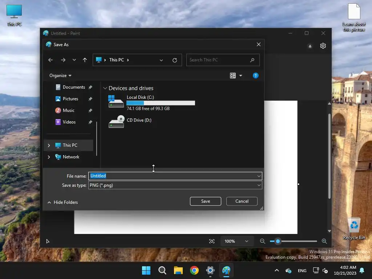Open view options dropdown arrow
The image size is (372, 279).
click(240, 76)
